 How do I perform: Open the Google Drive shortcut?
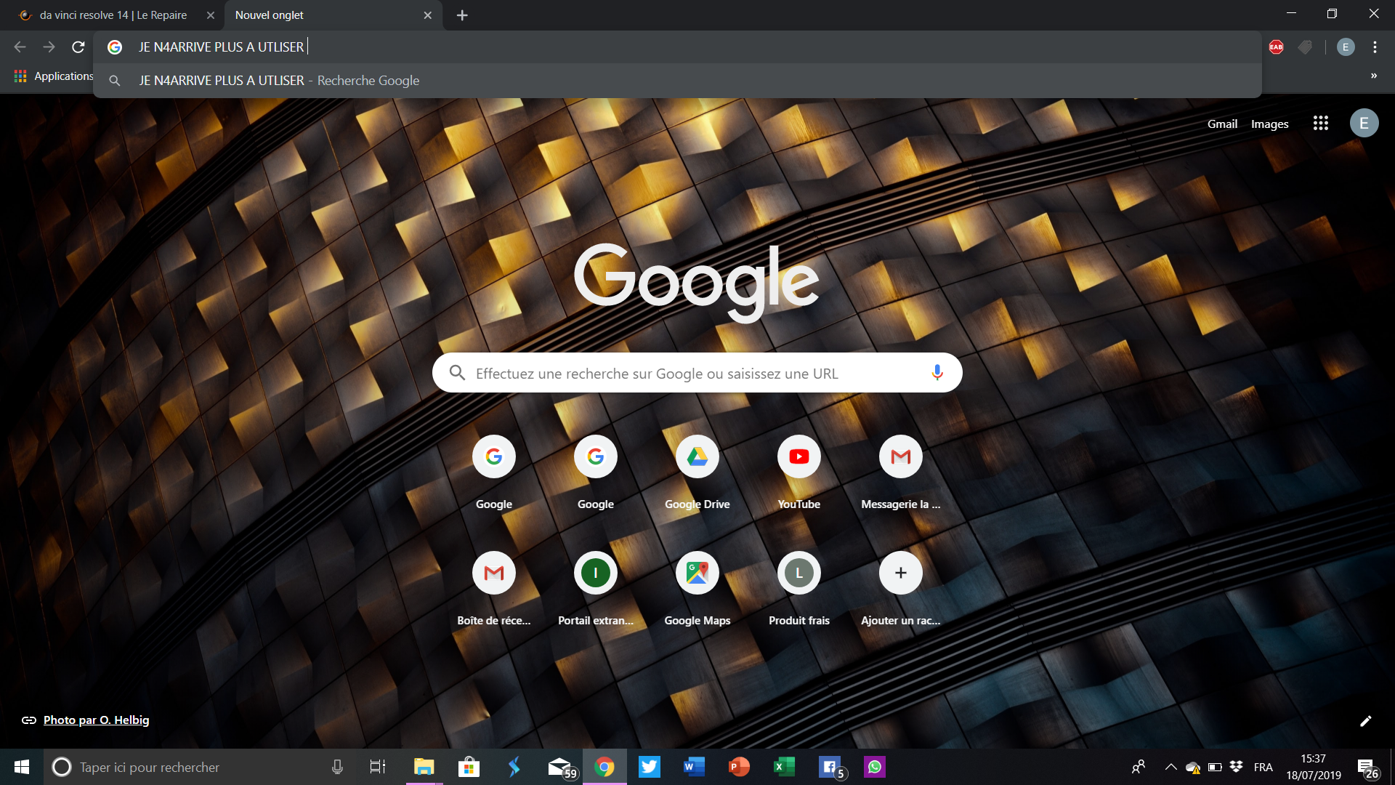[697, 472]
